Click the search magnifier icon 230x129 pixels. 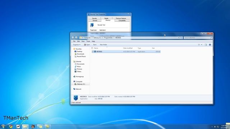click(x=211, y=38)
